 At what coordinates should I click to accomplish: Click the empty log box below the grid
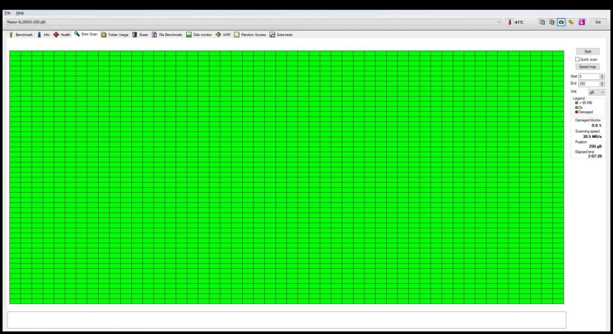point(287,320)
